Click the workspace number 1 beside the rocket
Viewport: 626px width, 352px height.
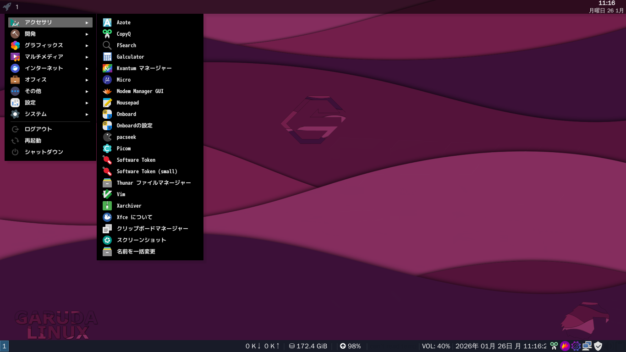[17, 7]
